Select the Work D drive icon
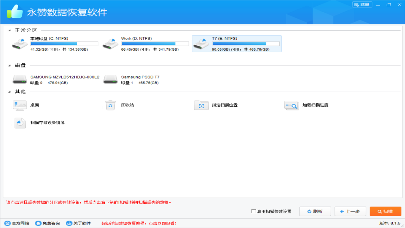 110,43
